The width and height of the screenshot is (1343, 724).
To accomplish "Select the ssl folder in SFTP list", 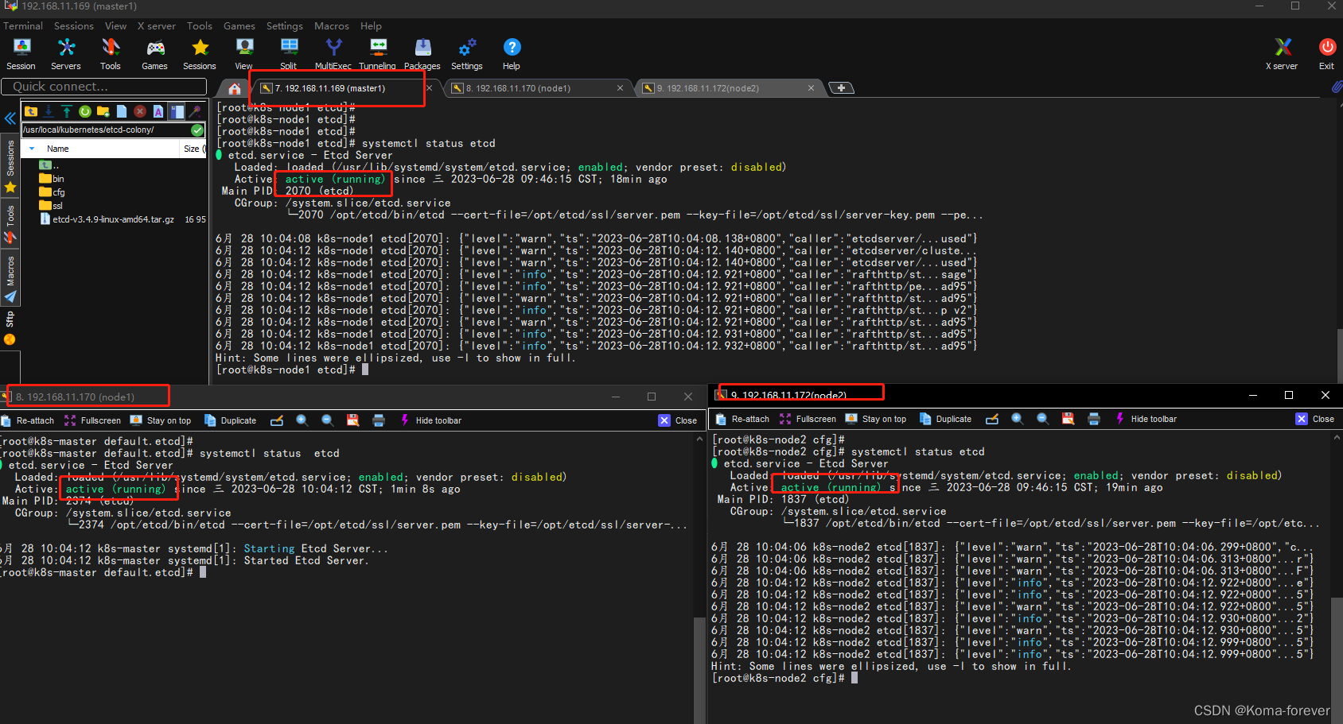I will point(51,206).
